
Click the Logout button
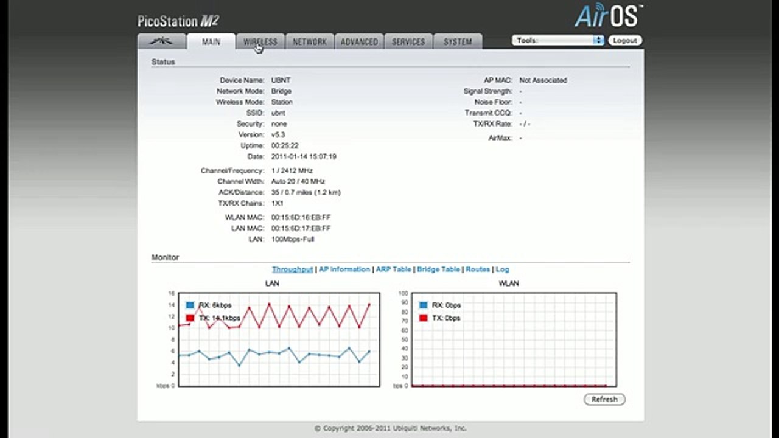(625, 40)
